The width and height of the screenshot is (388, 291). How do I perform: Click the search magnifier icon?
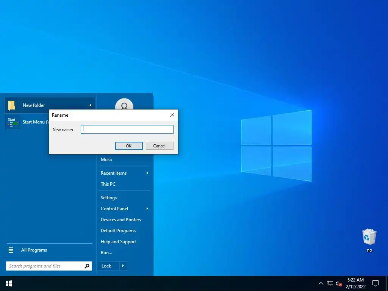point(87,266)
